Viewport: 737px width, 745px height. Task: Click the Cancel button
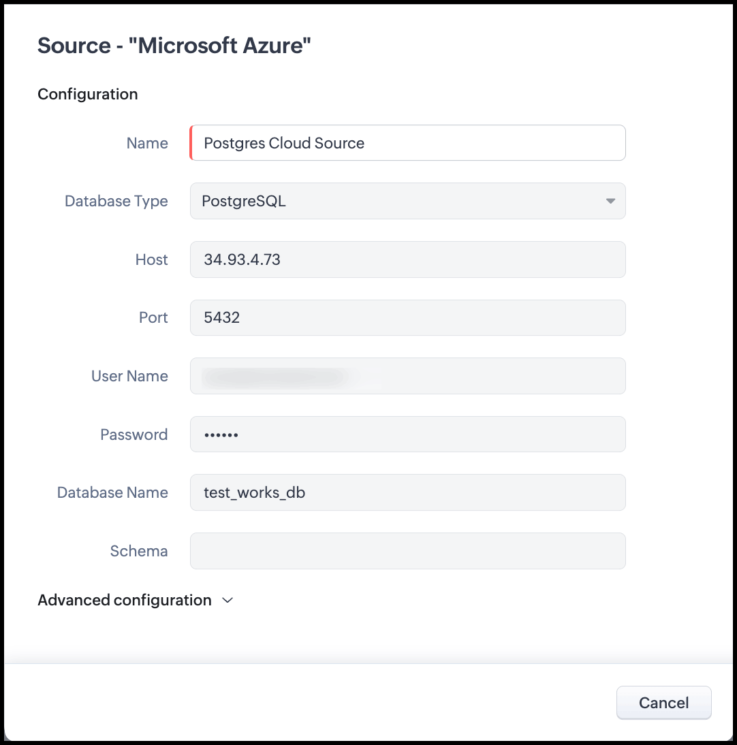[664, 703]
